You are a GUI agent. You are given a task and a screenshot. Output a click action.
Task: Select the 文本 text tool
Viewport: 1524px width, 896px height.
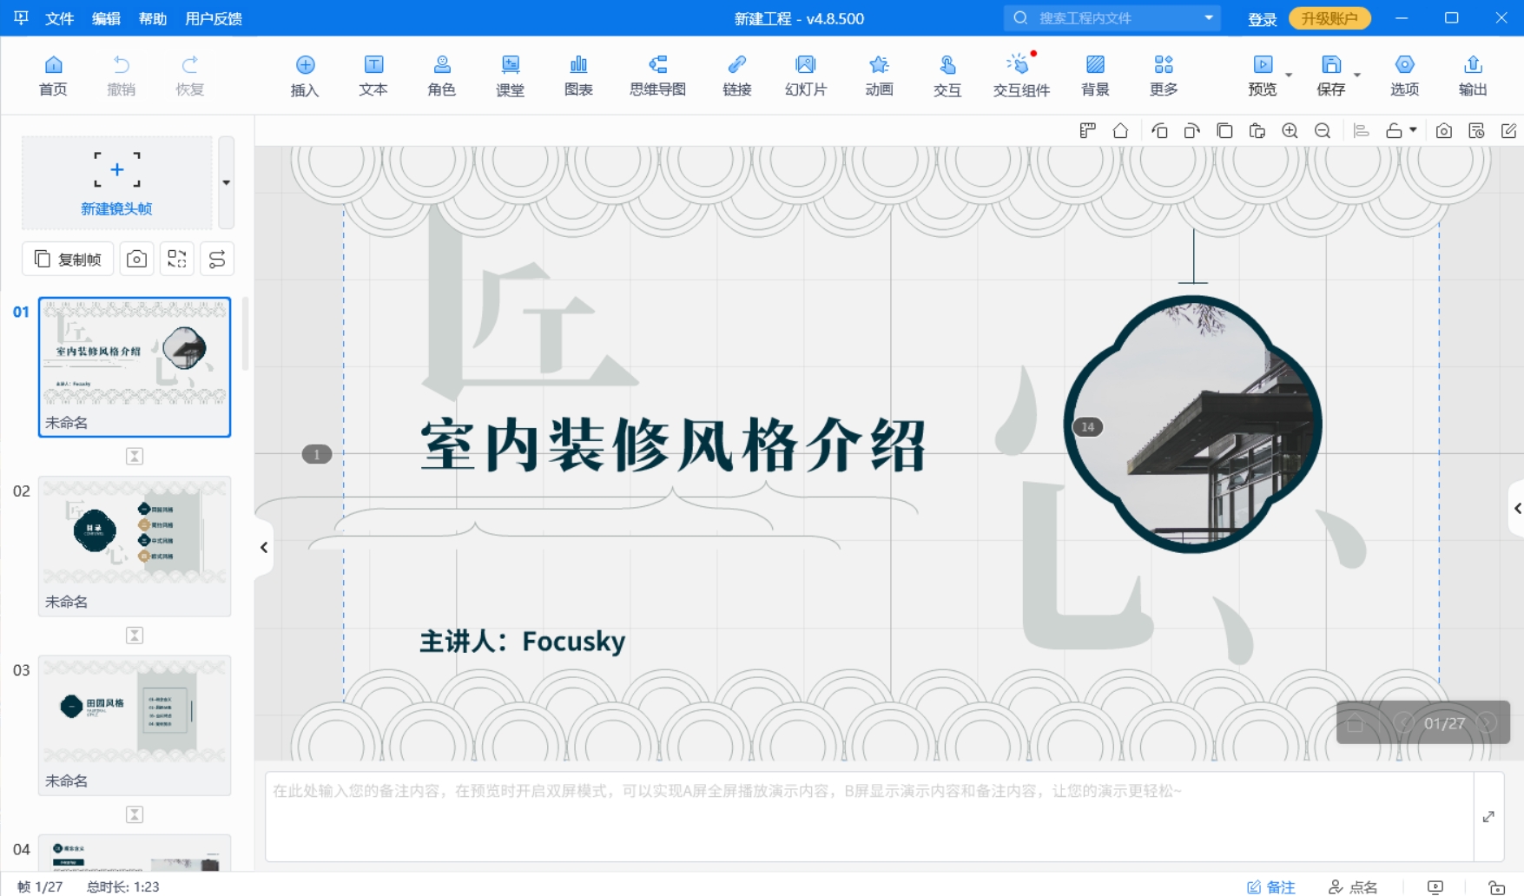[x=373, y=76]
